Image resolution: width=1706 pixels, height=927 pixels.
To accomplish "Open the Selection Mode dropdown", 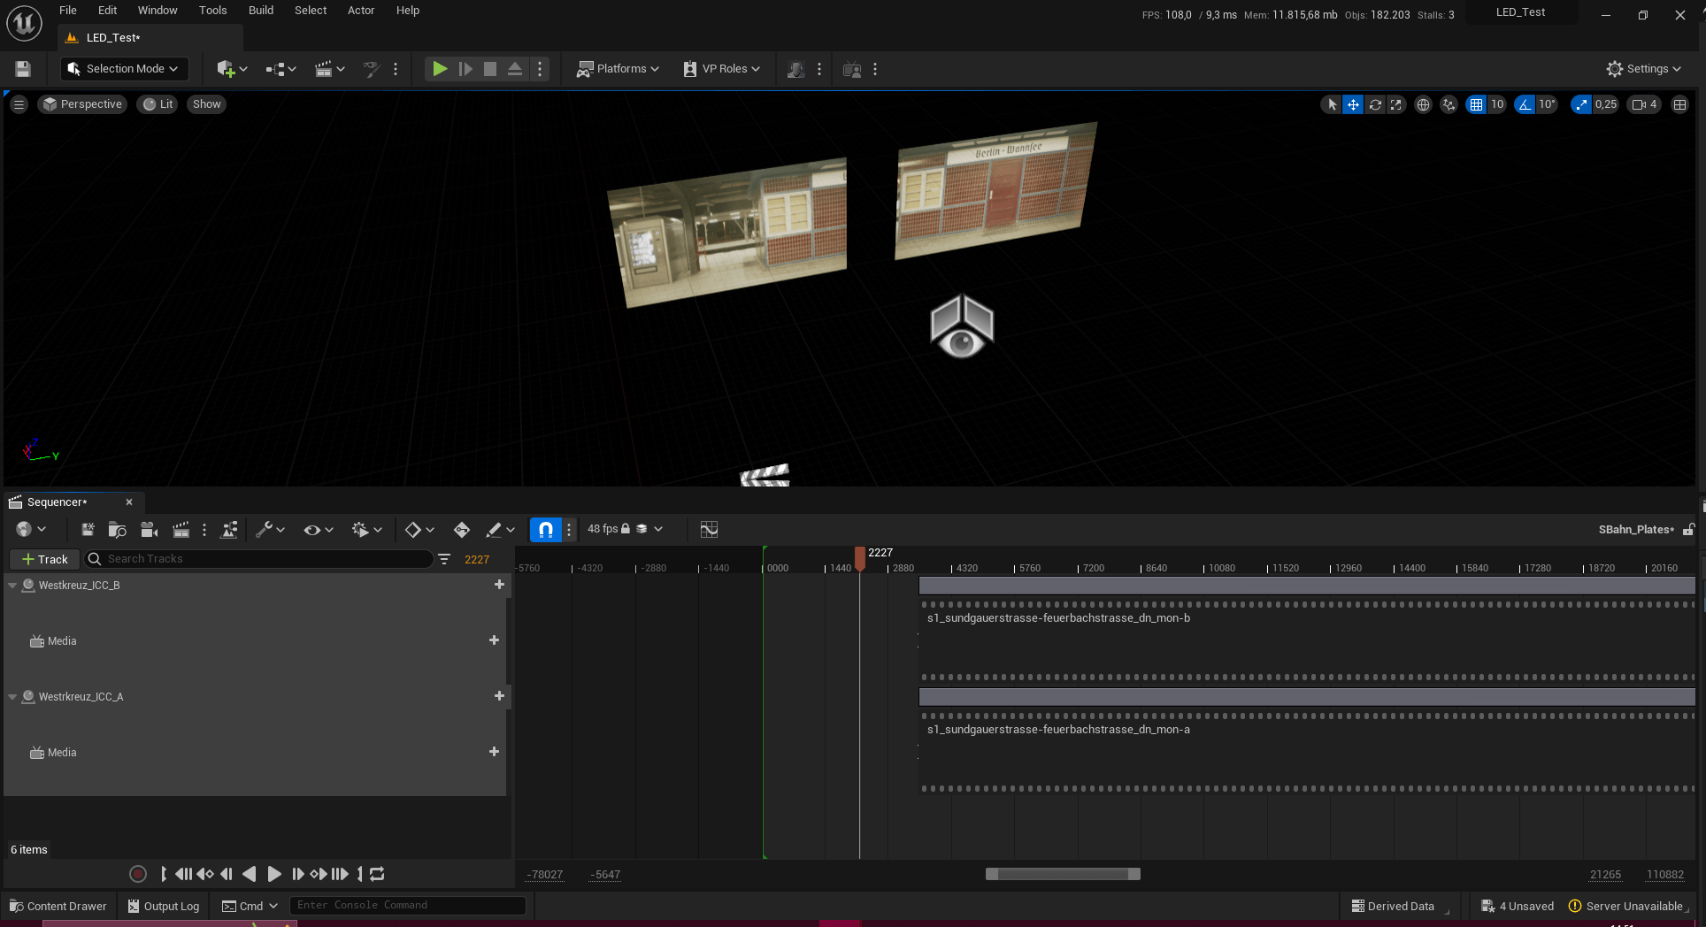I will 124,69.
